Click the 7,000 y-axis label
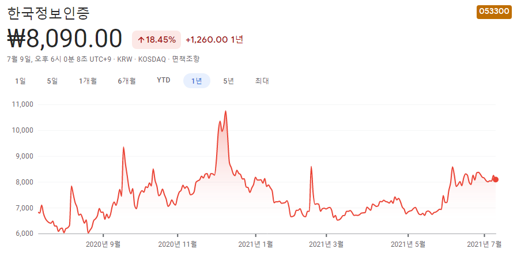 pos(24,208)
